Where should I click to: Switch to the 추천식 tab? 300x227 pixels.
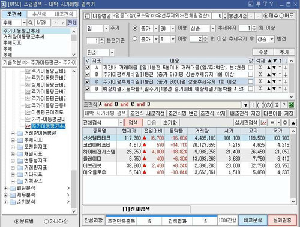(x=39, y=14)
